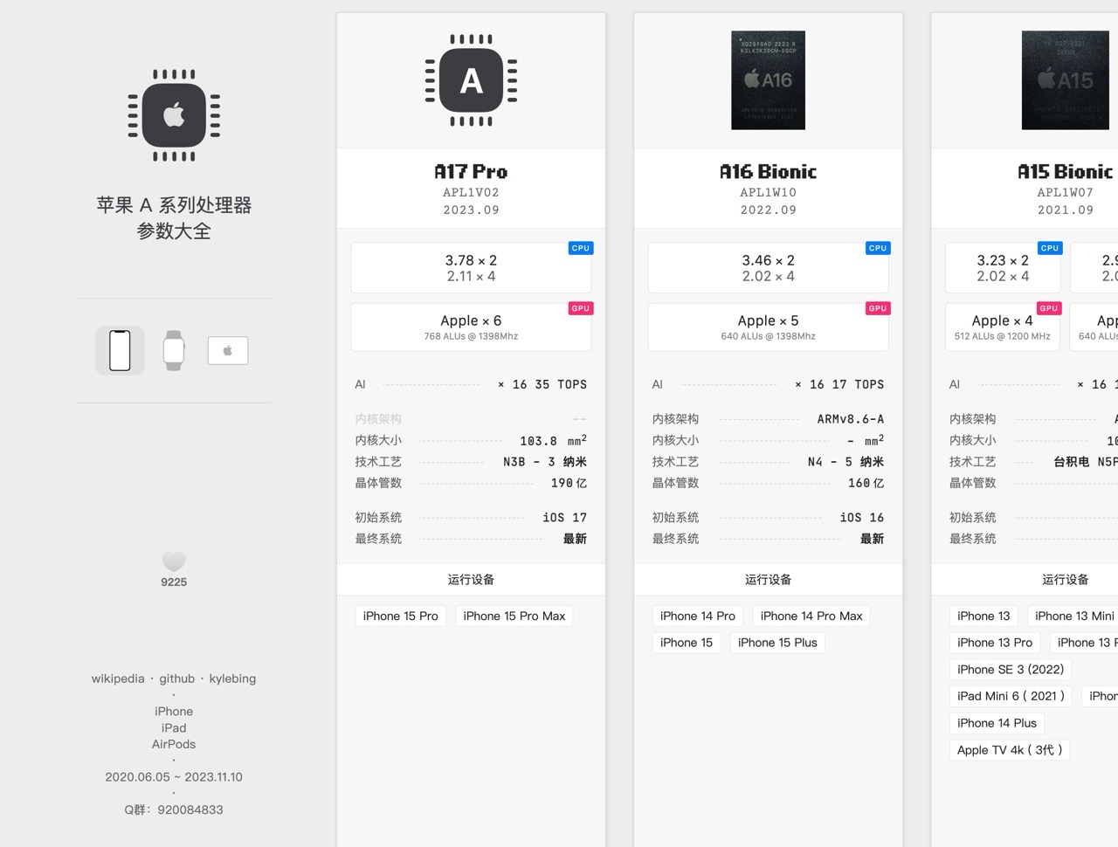
Task: Click the A17 Pro title
Action: 471,171
